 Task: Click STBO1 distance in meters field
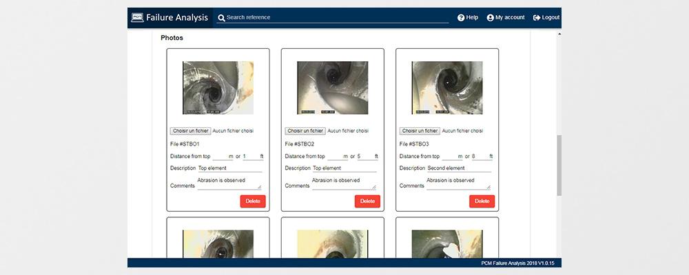point(221,156)
